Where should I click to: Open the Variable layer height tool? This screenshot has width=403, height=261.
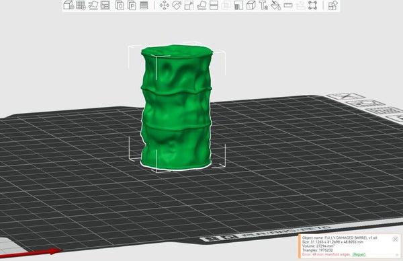[144, 5]
